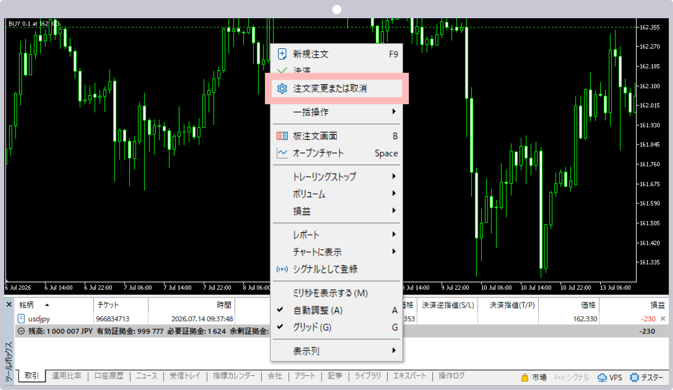
Task: Click the 2026.07.14 09:37:48 time cell
Action: point(202,319)
